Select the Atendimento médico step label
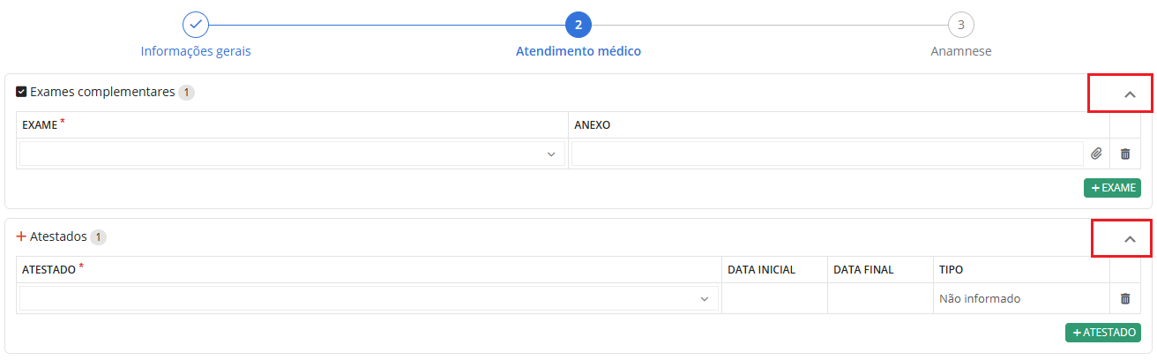Screen dimensions: 1157x360 point(578,51)
